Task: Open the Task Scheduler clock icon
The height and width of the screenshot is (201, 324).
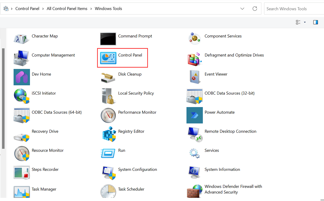Action: click(x=108, y=191)
